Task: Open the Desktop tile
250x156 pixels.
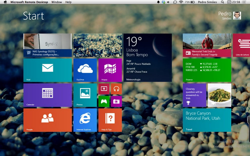Action: click(x=97, y=45)
